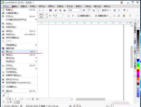The height and width of the screenshot is (107, 141).
Task: Toggle Show guidelines button in toolbar
Action: tap(98, 10)
